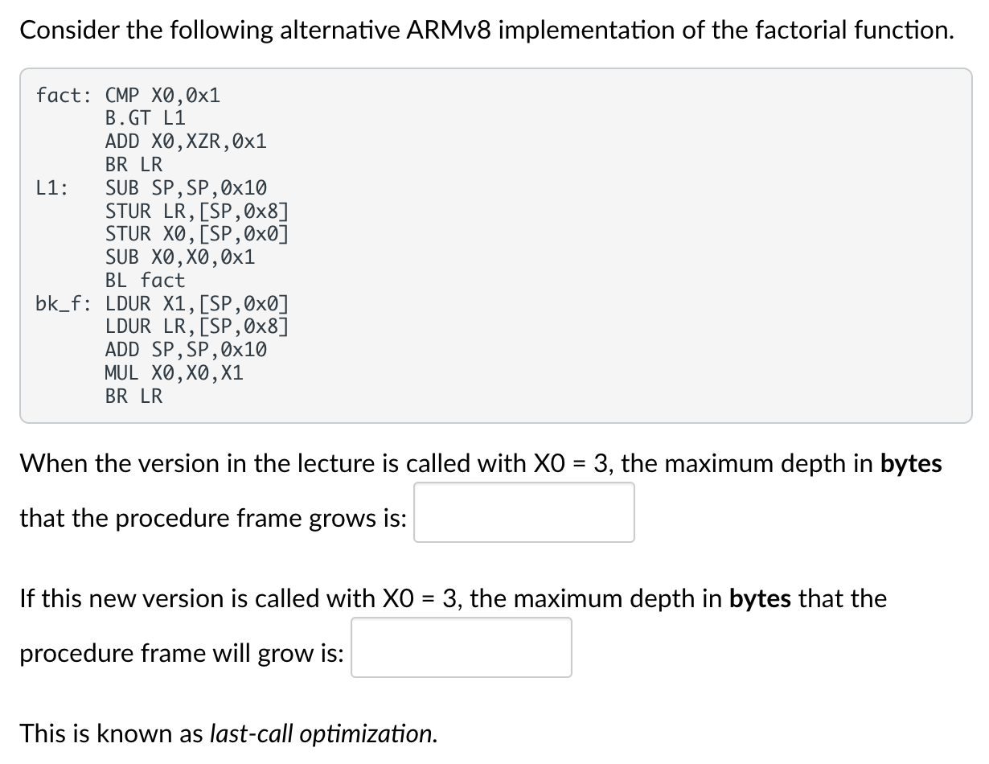This screenshot has width=989, height=764.
Task: Click the first answer input field
Action: point(523,511)
